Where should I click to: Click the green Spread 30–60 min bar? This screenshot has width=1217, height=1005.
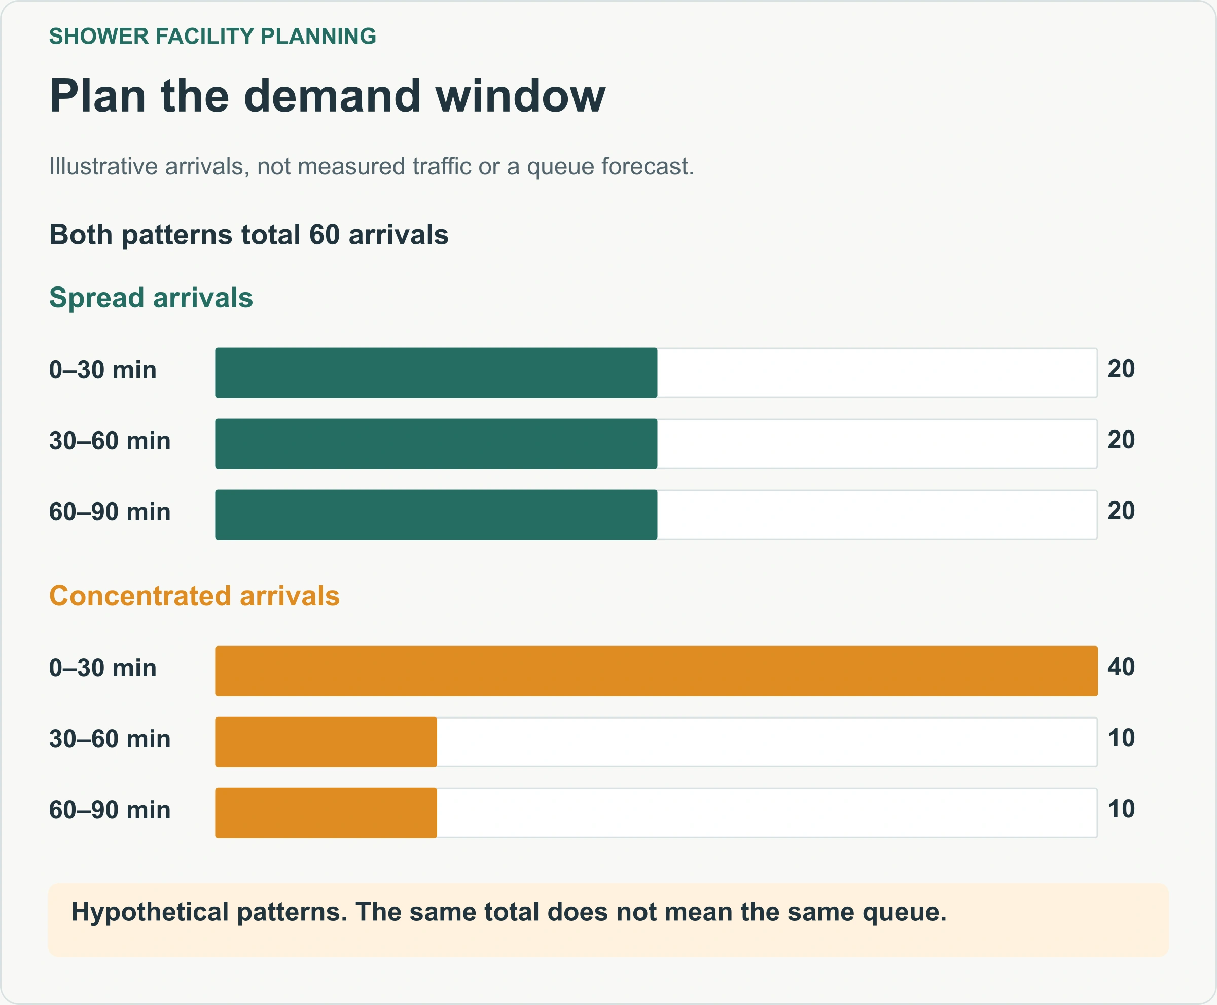pos(436,444)
